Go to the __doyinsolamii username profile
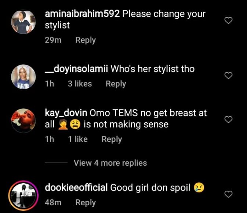The height and width of the screenshot is (213, 247). [76, 69]
